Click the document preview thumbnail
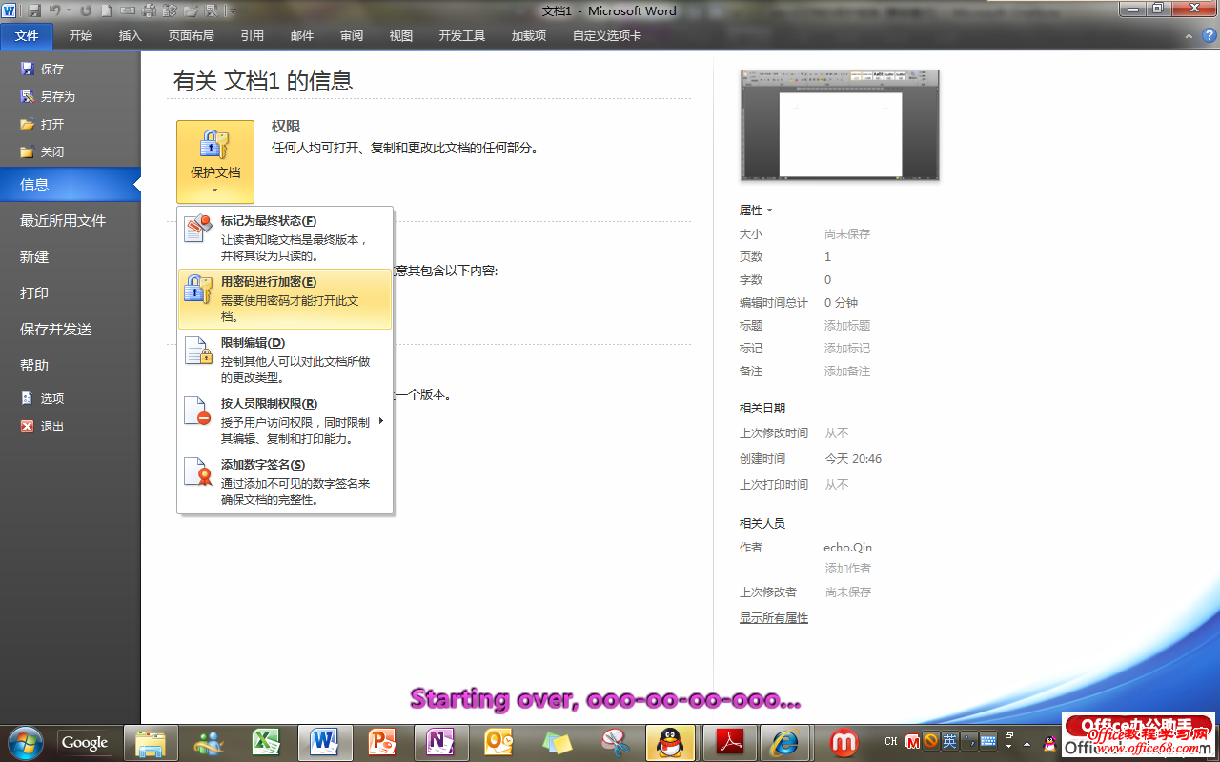1220x762 pixels. click(x=840, y=125)
